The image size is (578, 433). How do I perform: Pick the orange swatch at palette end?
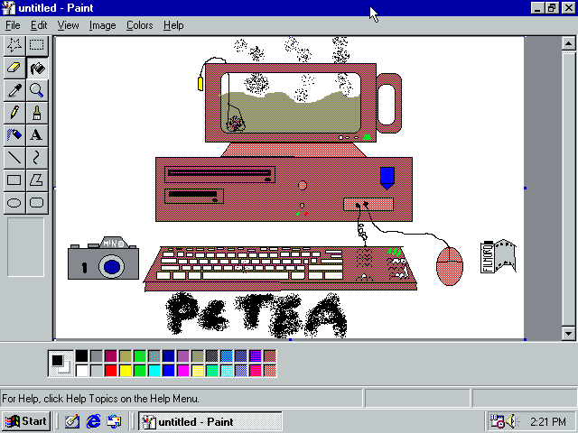[270, 371]
